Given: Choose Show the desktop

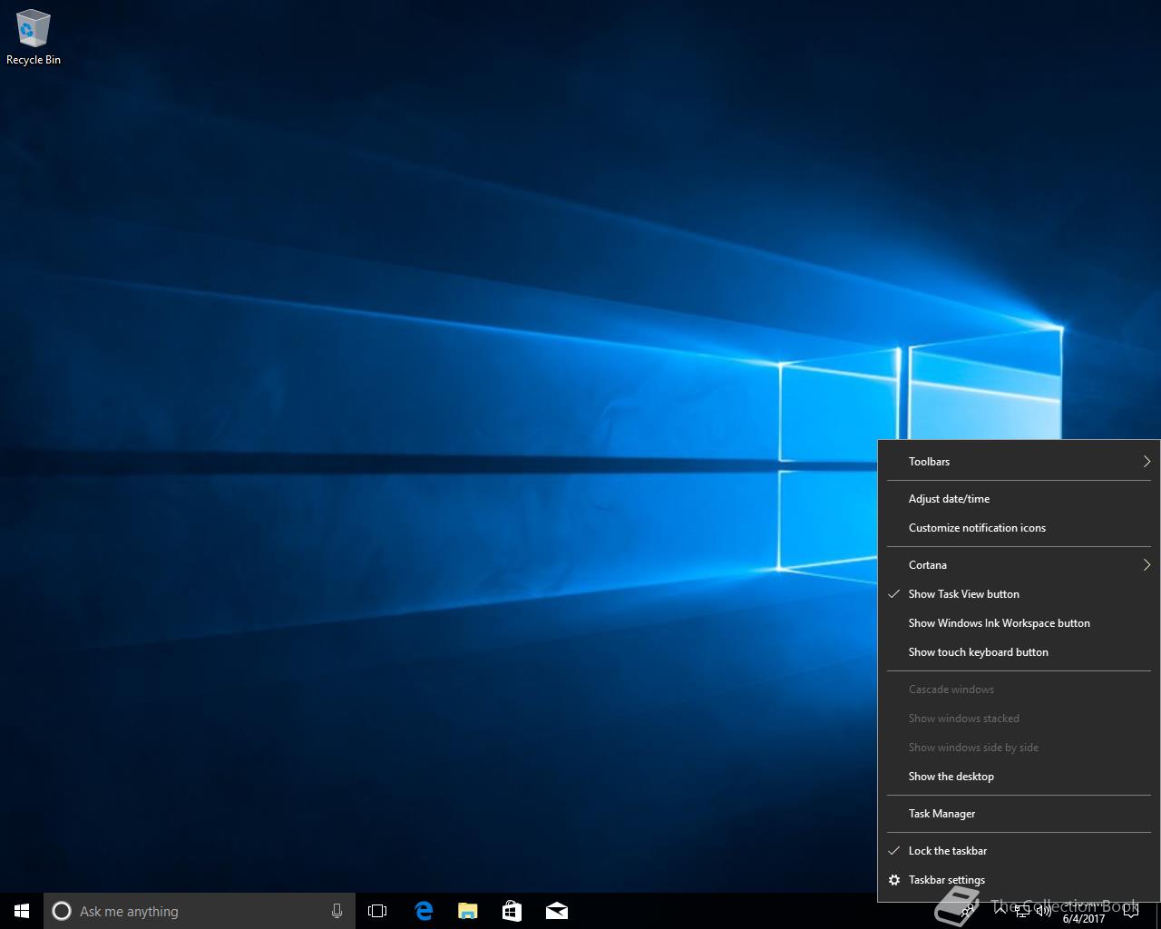Looking at the screenshot, I should [1019, 776].
